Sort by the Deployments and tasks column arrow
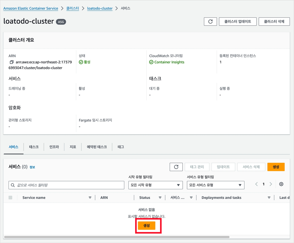294x243 pixels. point(269,198)
